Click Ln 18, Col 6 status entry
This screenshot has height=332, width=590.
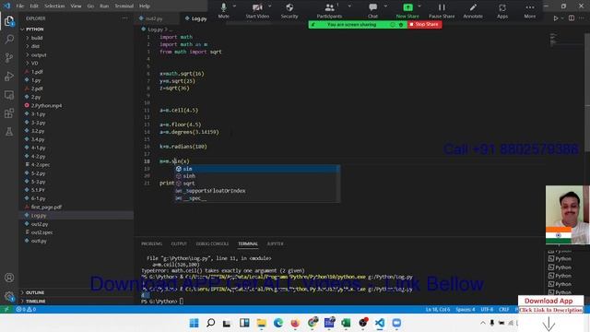coord(438,309)
